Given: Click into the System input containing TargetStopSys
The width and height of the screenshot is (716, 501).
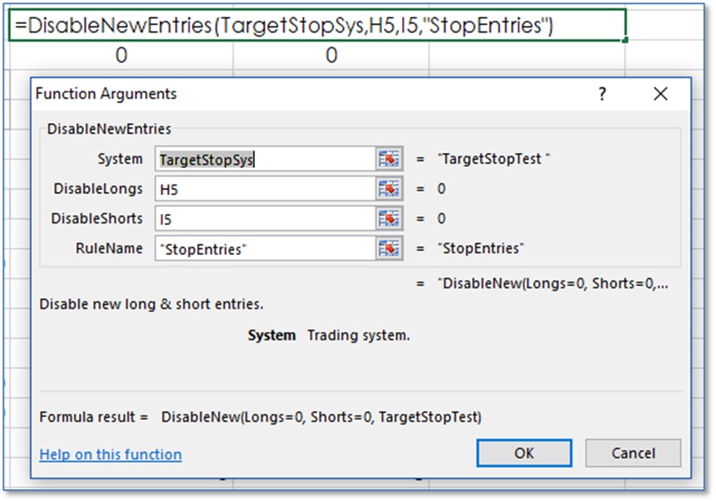Looking at the screenshot, I should [264, 159].
